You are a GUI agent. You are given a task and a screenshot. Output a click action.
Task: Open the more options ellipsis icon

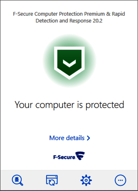120,180
